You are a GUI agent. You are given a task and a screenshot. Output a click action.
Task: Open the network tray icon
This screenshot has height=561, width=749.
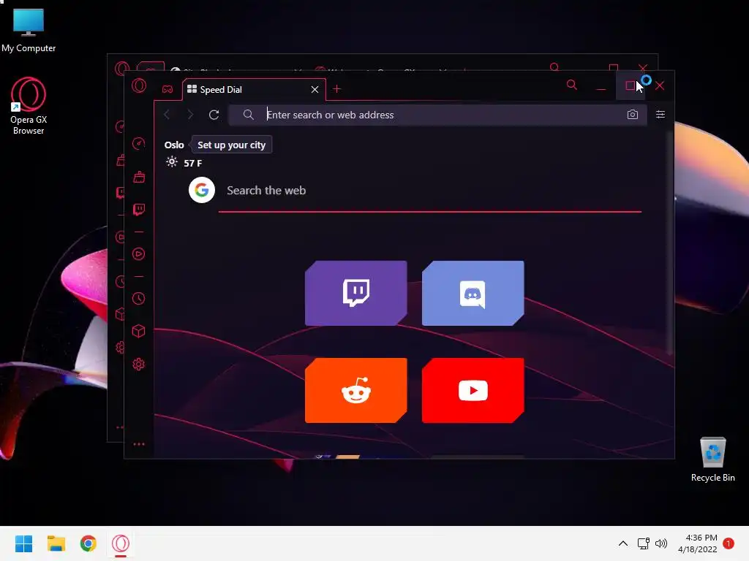(644, 543)
